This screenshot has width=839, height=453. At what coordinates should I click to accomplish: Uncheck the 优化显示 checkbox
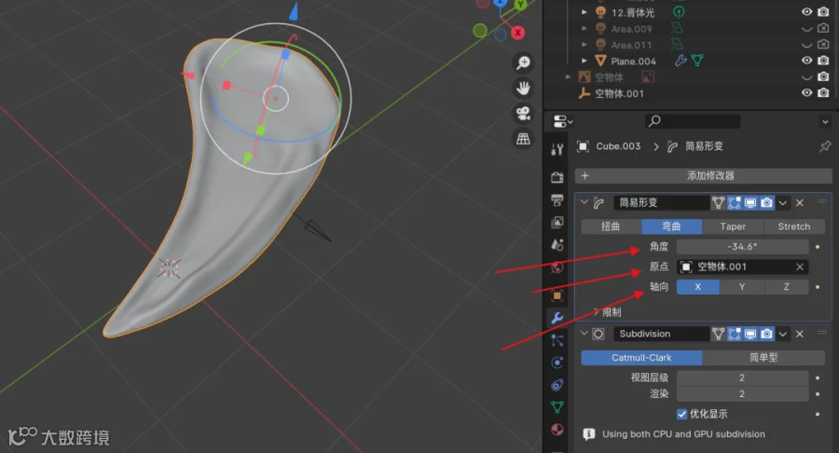point(681,414)
